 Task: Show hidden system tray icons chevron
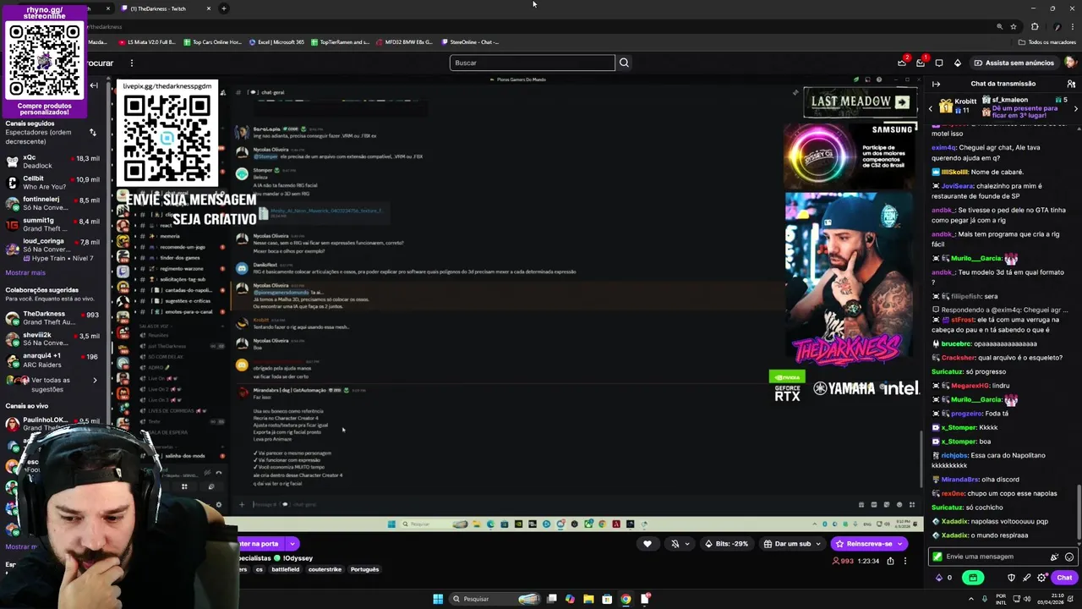[971, 599]
